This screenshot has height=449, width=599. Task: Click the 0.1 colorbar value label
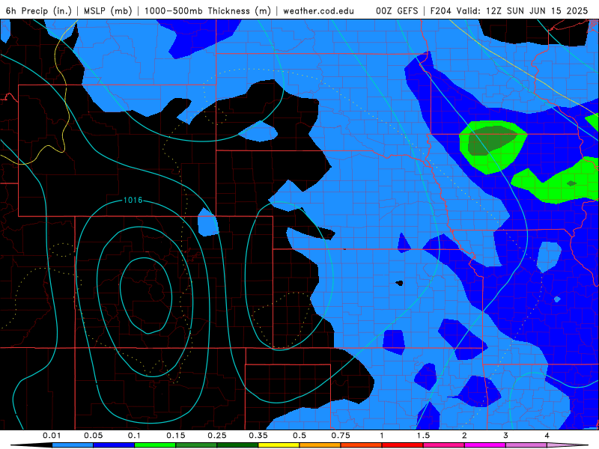[134, 436]
